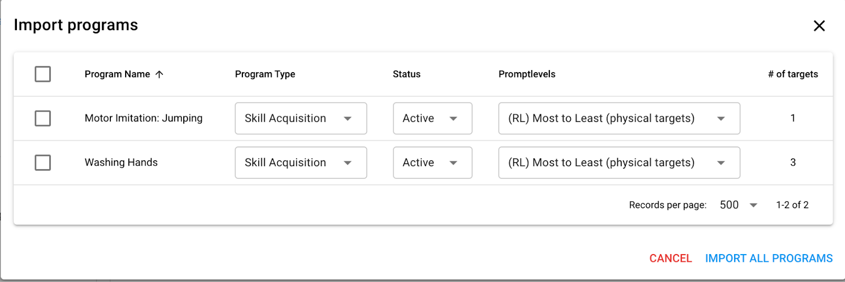Open Status dropdown for Motor Imitation: Jumping
The height and width of the screenshot is (282, 845).
432,118
